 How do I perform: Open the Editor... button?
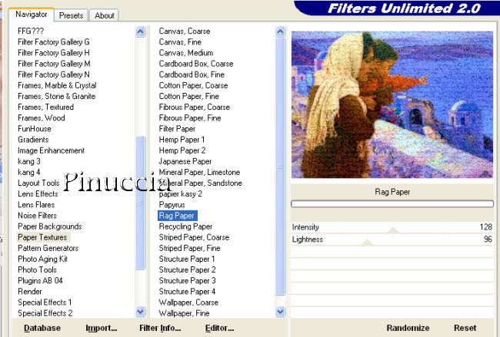[x=220, y=328]
